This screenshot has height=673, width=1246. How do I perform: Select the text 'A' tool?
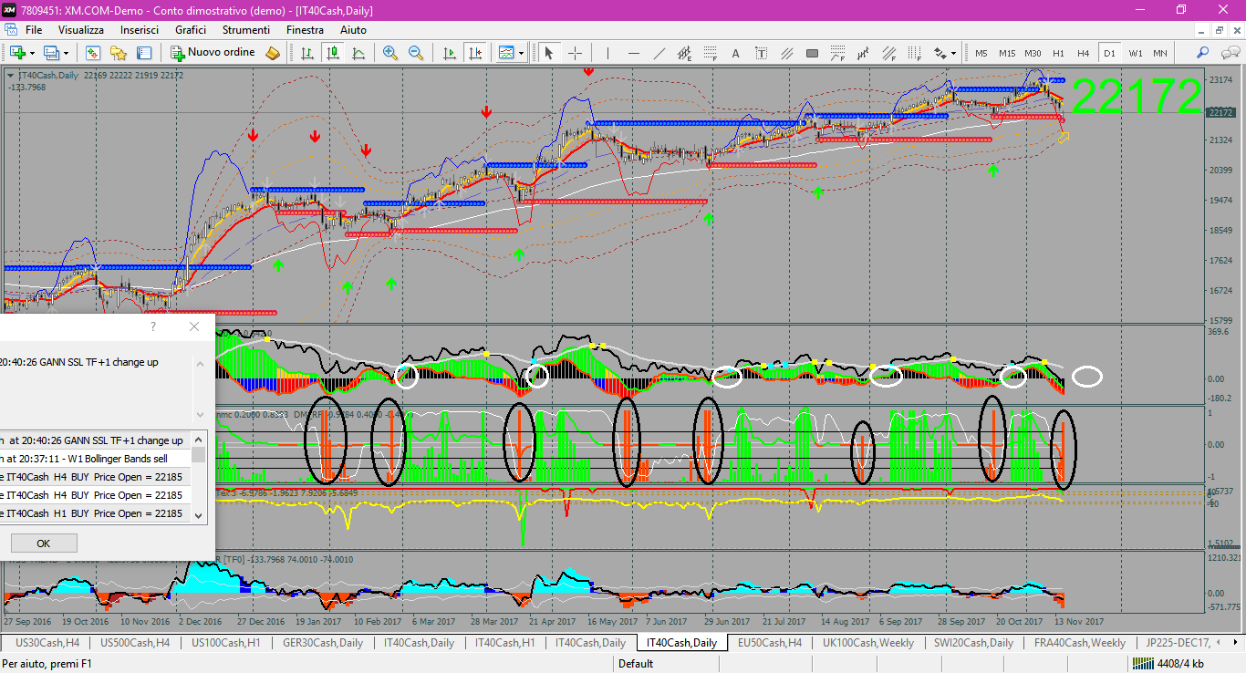pyautogui.click(x=735, y=53)
